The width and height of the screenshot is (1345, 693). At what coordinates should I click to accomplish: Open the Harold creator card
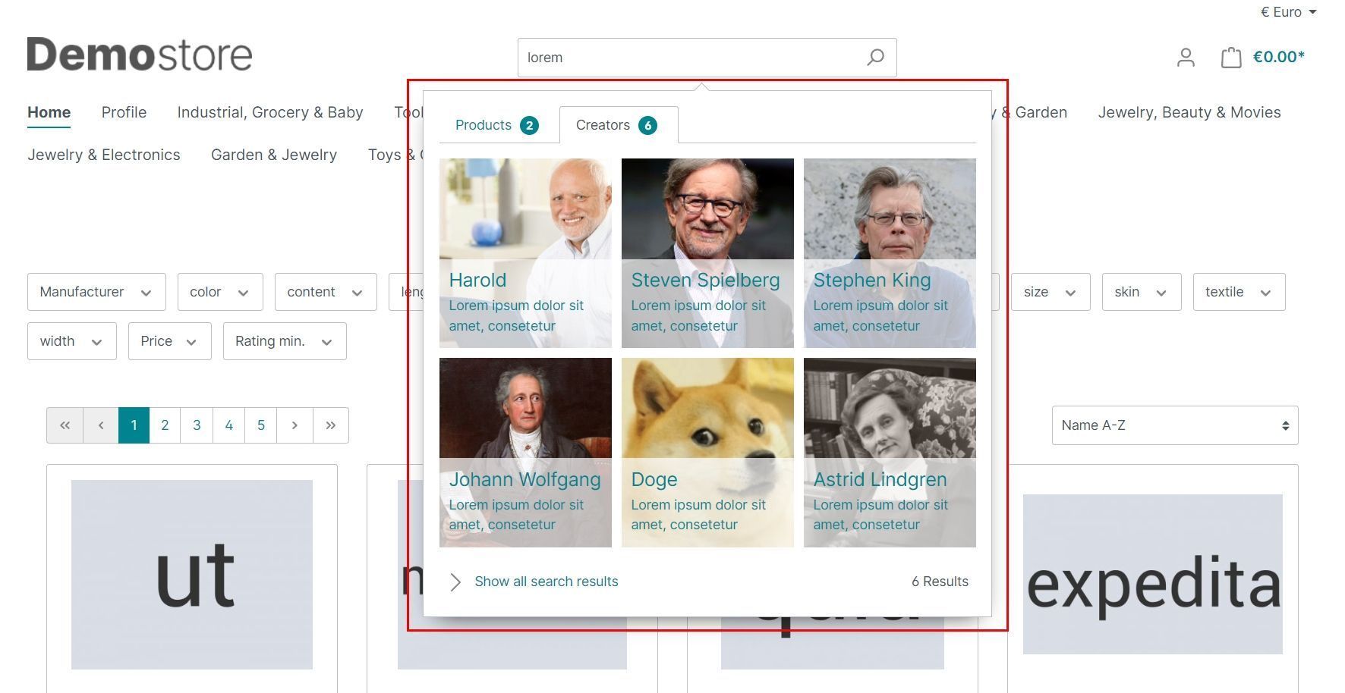pos(525,253)
